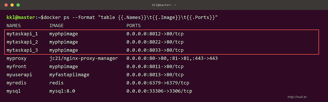Click container name myuserapi
Viewport: 328px width, 102px height.
[x=19, y=75]
